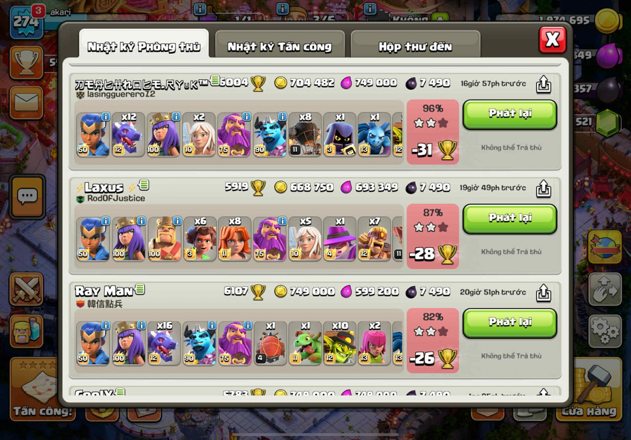Tap the share icon on Ray Man's log
This screenshot has width=631, height=440.
[543, 293]
